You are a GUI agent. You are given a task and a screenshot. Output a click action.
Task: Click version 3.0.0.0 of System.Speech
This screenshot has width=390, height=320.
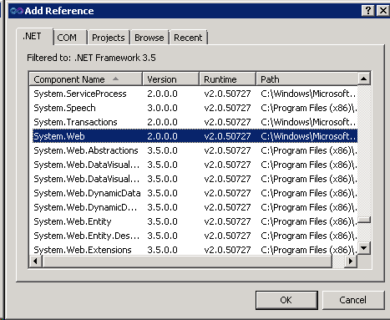[162, 108]
